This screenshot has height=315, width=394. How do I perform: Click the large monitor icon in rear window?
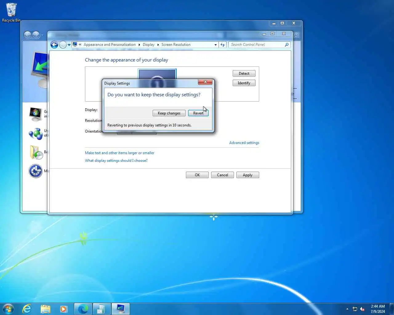tap(40, 70)
